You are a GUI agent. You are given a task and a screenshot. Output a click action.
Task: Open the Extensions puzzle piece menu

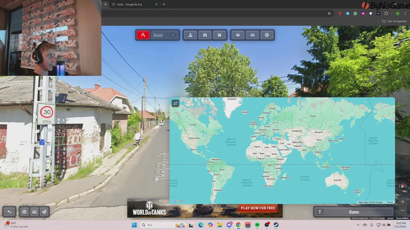(386, 13)
